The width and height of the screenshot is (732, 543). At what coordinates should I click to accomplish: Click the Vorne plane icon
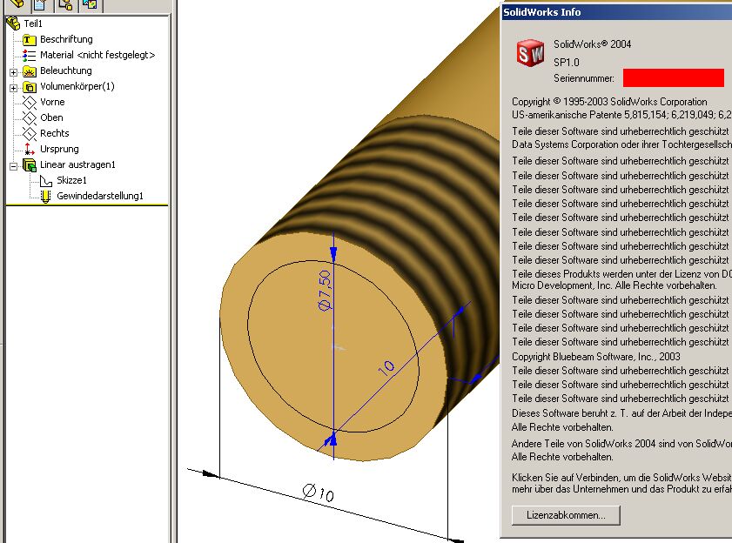coord(30,103)
